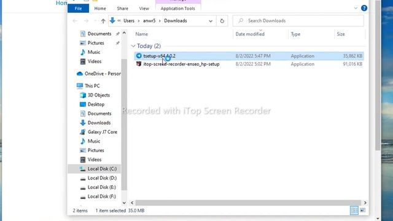This screenshot has width=393, height=221.
Task: Select Local Disk (F:)
Action: point(101,196)
